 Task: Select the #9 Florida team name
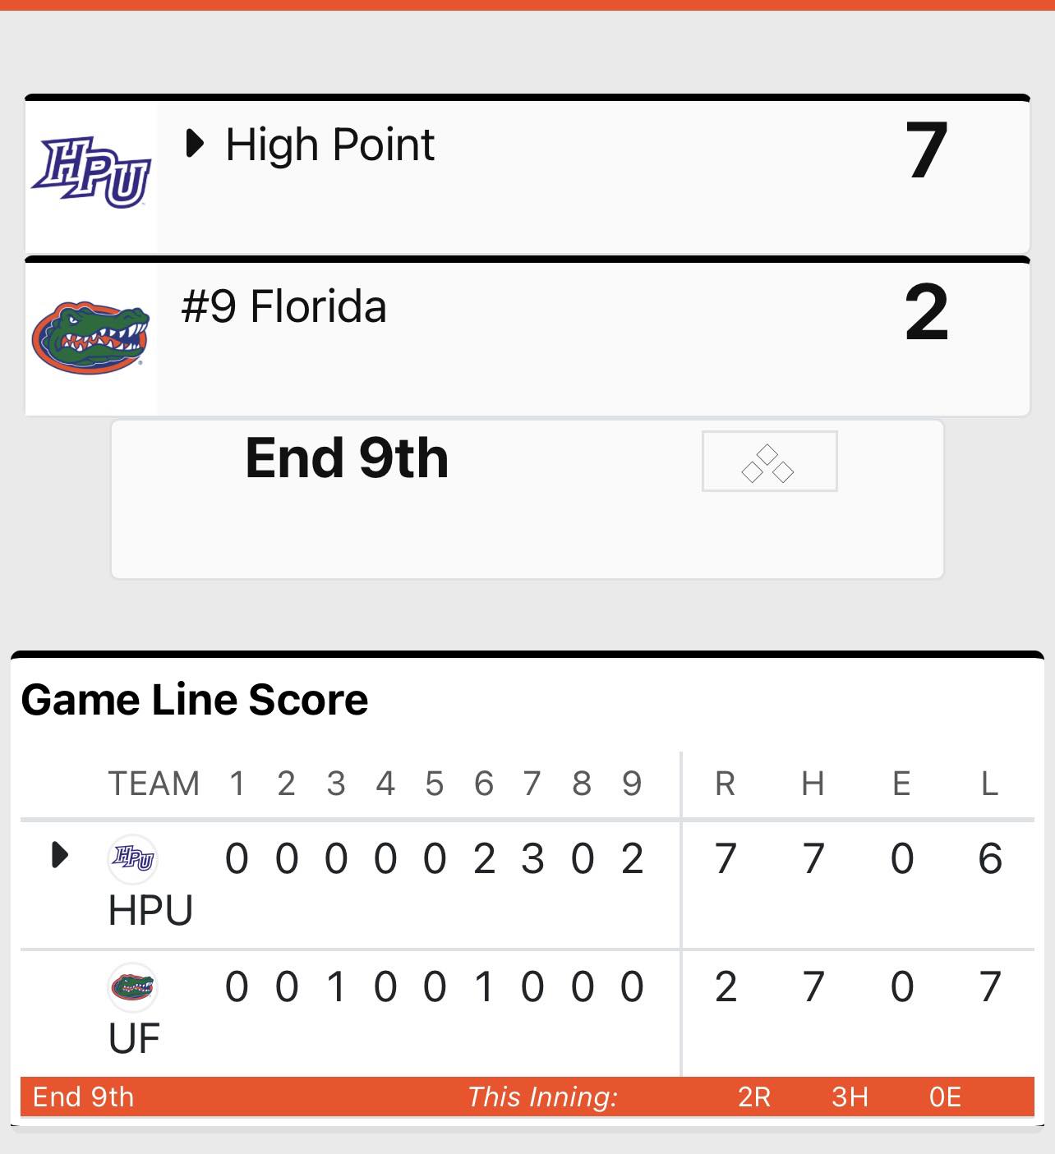point(283,307)
